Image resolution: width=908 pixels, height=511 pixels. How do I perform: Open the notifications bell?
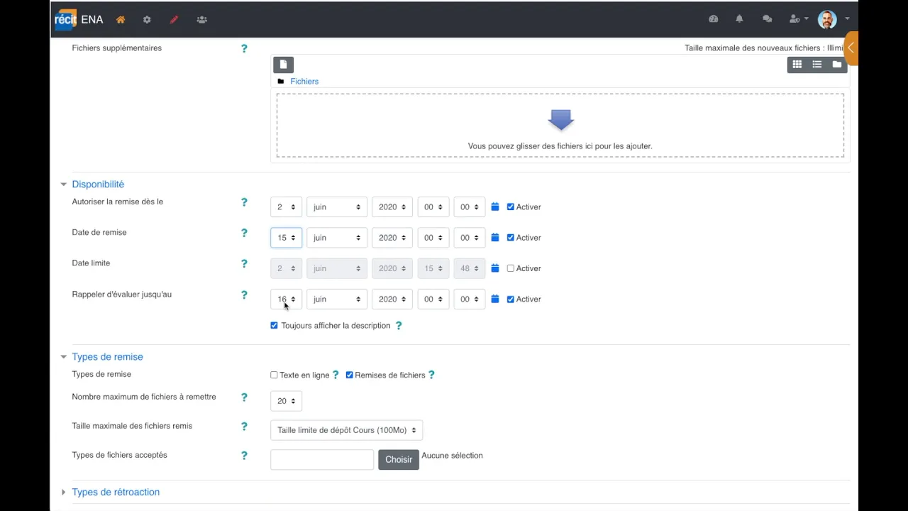pyautogui.click(x=739, y=19)
